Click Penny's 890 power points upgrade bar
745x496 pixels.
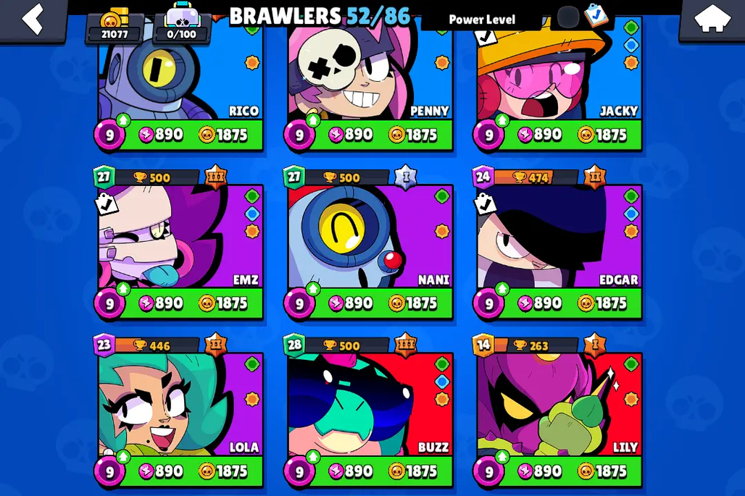pyautogui.click(x=351, y=135)
